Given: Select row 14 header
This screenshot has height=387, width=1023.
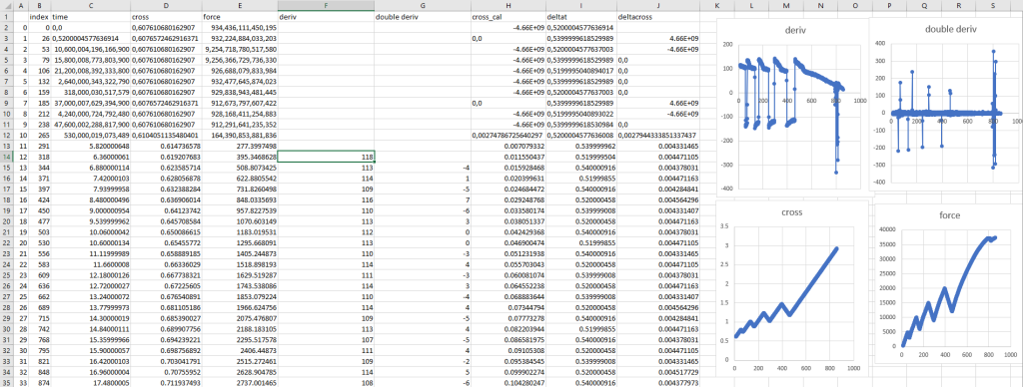Looking at the screenshot, I should click(7, 157).
